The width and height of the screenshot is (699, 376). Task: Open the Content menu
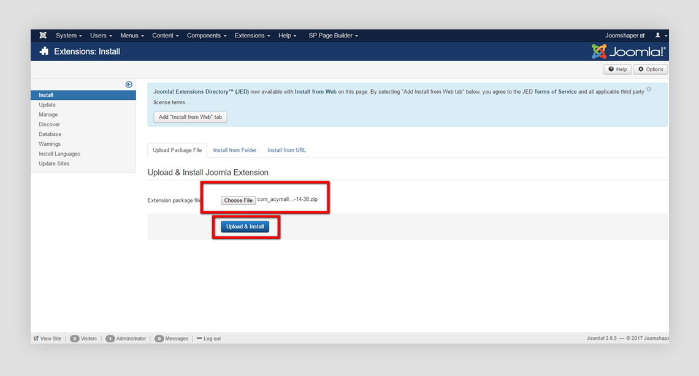click(166, 36)
